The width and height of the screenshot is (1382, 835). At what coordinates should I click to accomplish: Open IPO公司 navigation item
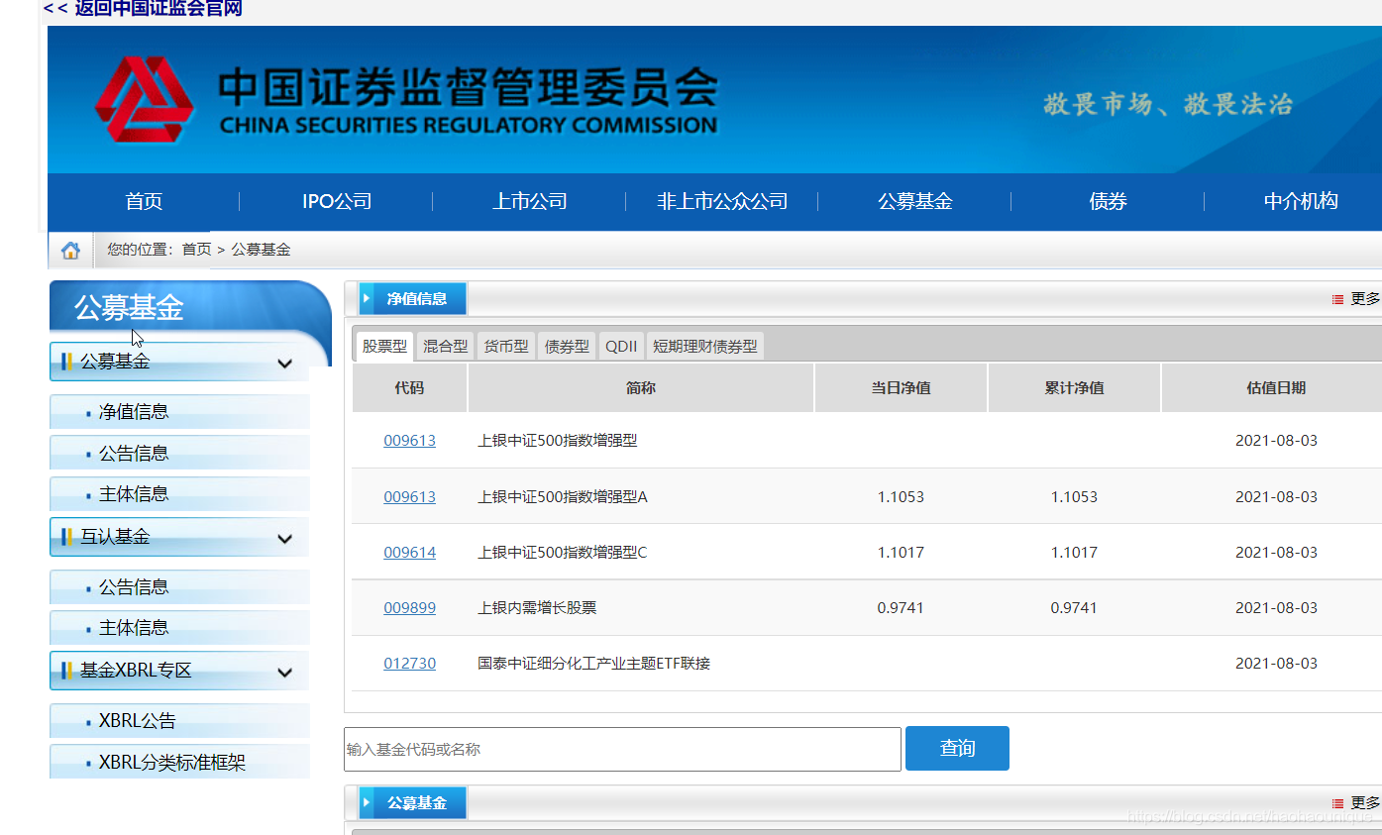[337, 202]
